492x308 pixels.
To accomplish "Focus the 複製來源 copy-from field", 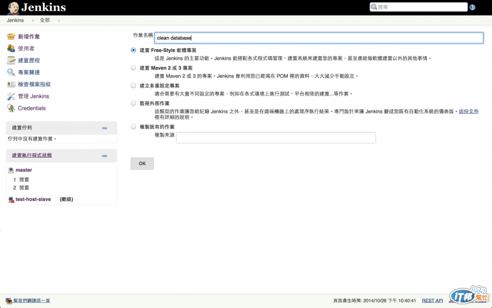I will point(276,137).
